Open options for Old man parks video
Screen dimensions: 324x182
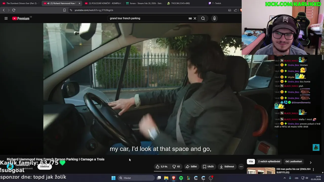[x=313, y=170]
